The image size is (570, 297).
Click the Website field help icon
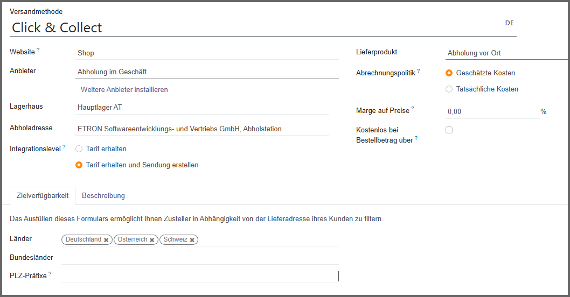pos(38,50)
